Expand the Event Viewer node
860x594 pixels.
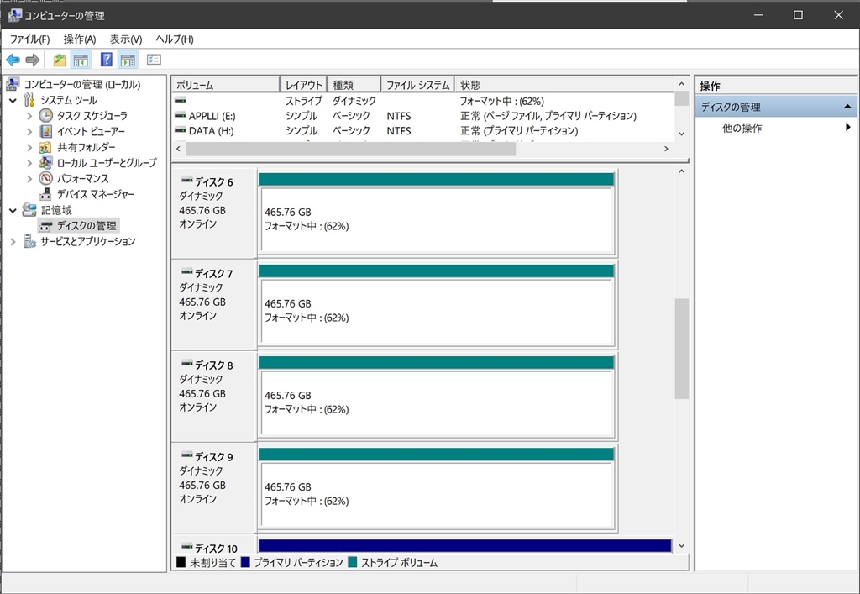(x=29, y=132)
